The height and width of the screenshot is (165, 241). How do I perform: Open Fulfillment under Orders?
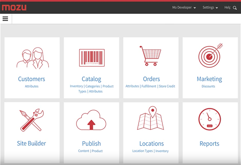(149, 86)
